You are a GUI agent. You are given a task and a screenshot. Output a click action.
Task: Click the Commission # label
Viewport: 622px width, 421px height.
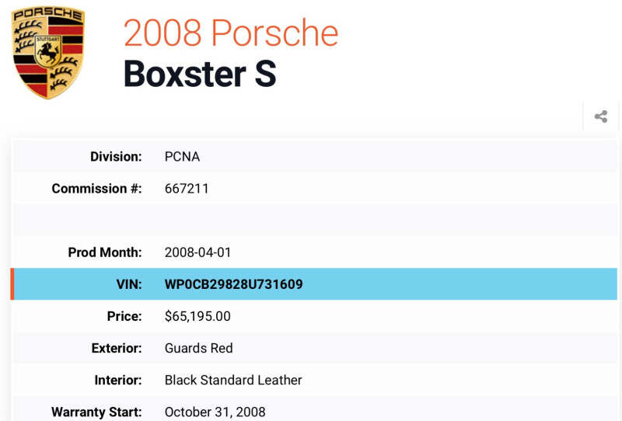(x=96, y=189)
